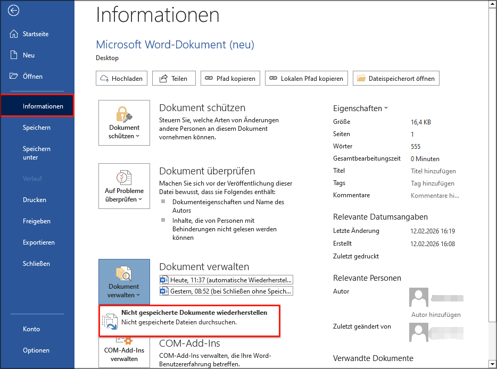This screenshot has height=369, width=497.
Task: Open version Gestern, 08:52 bei Schließen ohne Speichern
Action: [226, 291]
